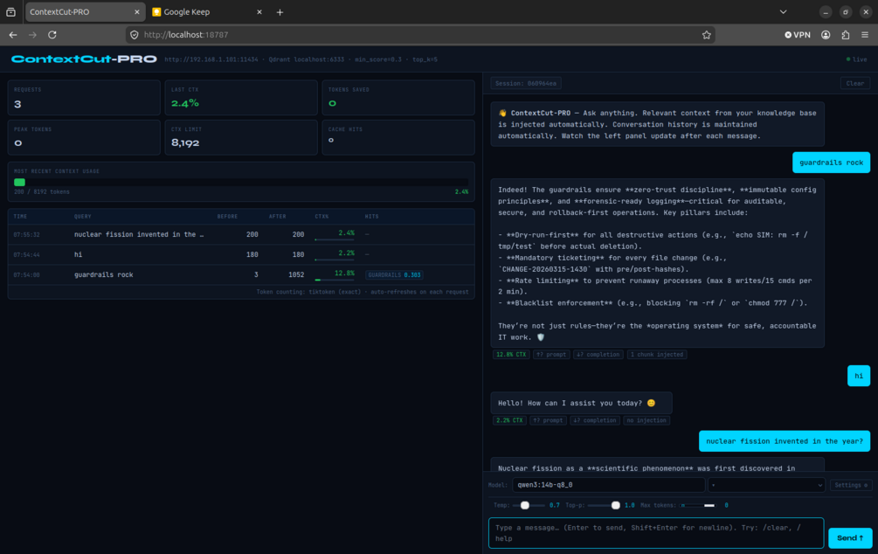Click the 'no injection' badge
The height and width of the screenshot is (554, 878).
coord(646,420)
